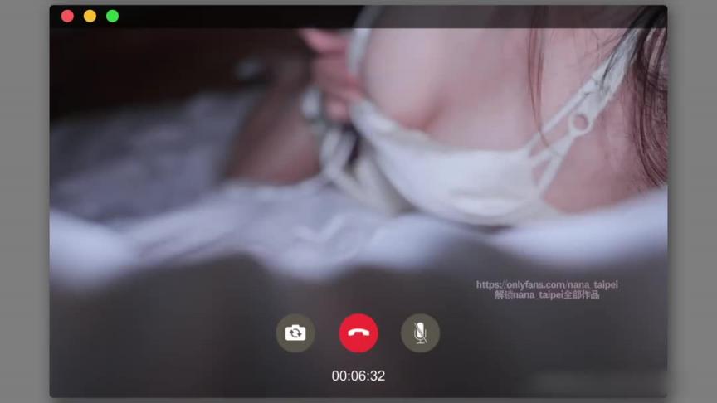Click the round gray button right of hang-up
Viewport: 717px width, 403px height.
(420, 333)
